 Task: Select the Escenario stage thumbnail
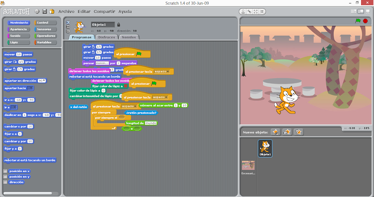click(x=248, y=165)
